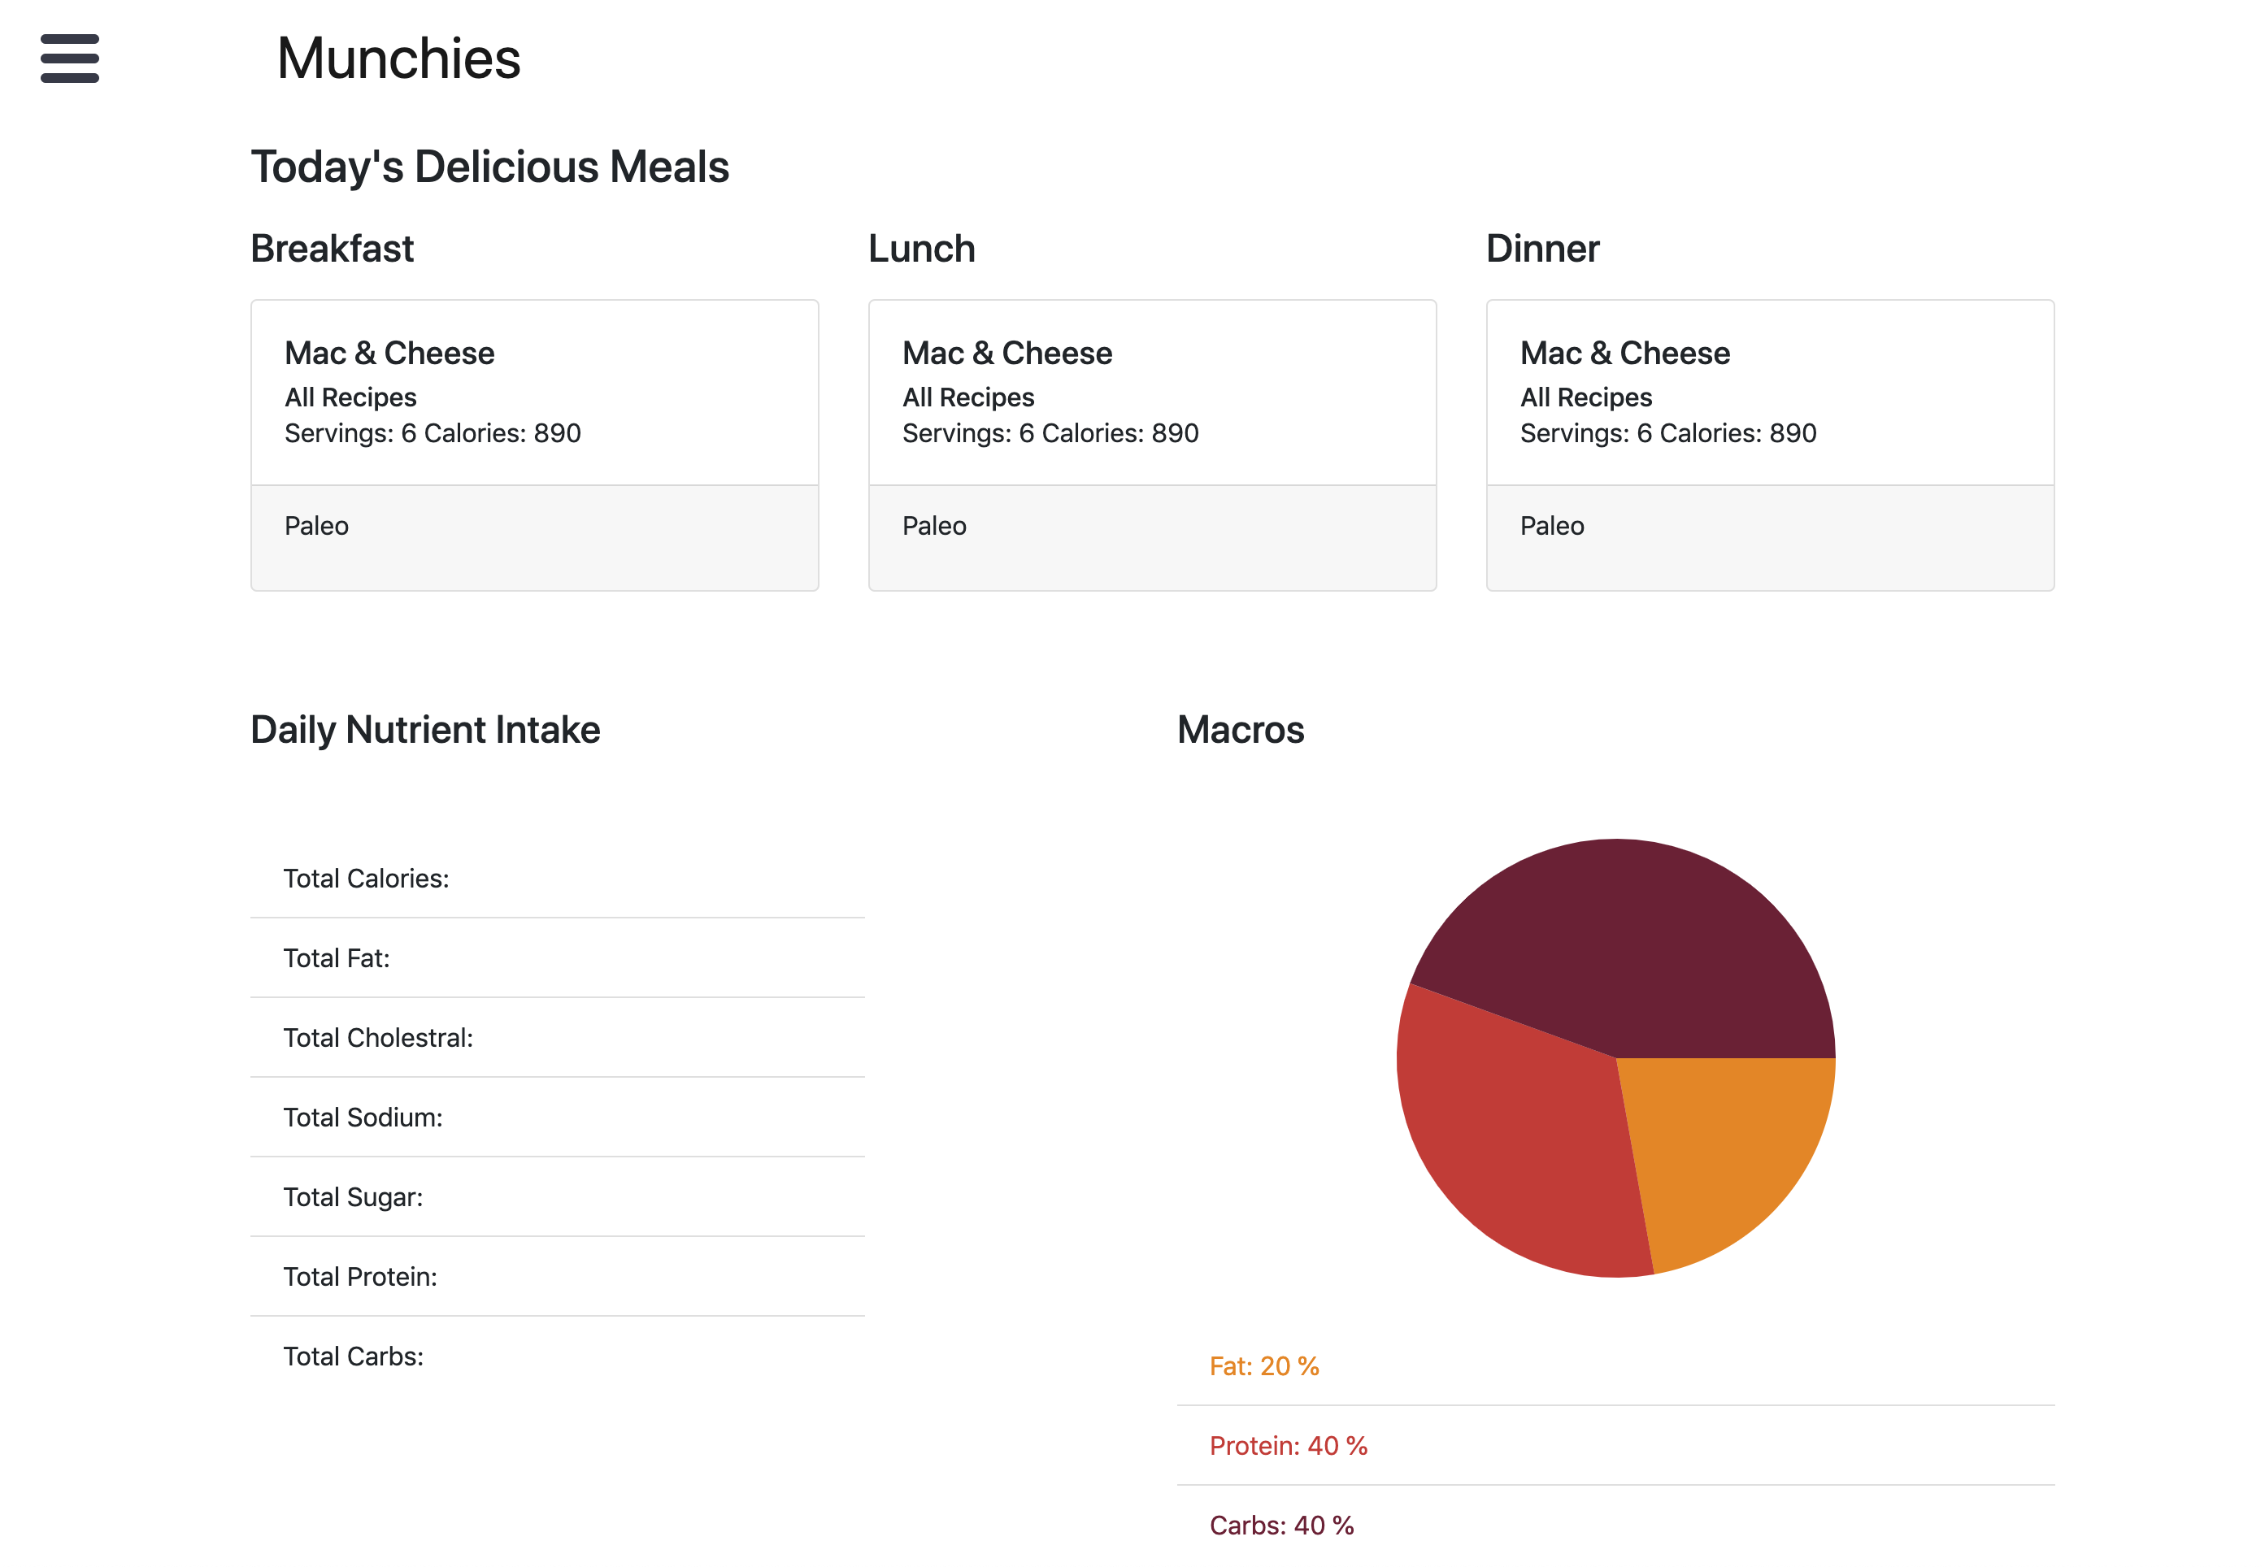This screenshot has height=1567, width=2265.
Task: Select the Protein: 40 % legend row
Action: tap(1288, 1445)
